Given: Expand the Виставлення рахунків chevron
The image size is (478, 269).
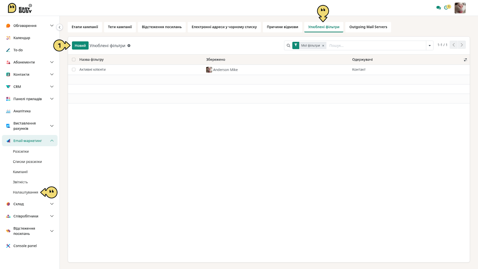Looking at the screenshot, I should 52,126.
